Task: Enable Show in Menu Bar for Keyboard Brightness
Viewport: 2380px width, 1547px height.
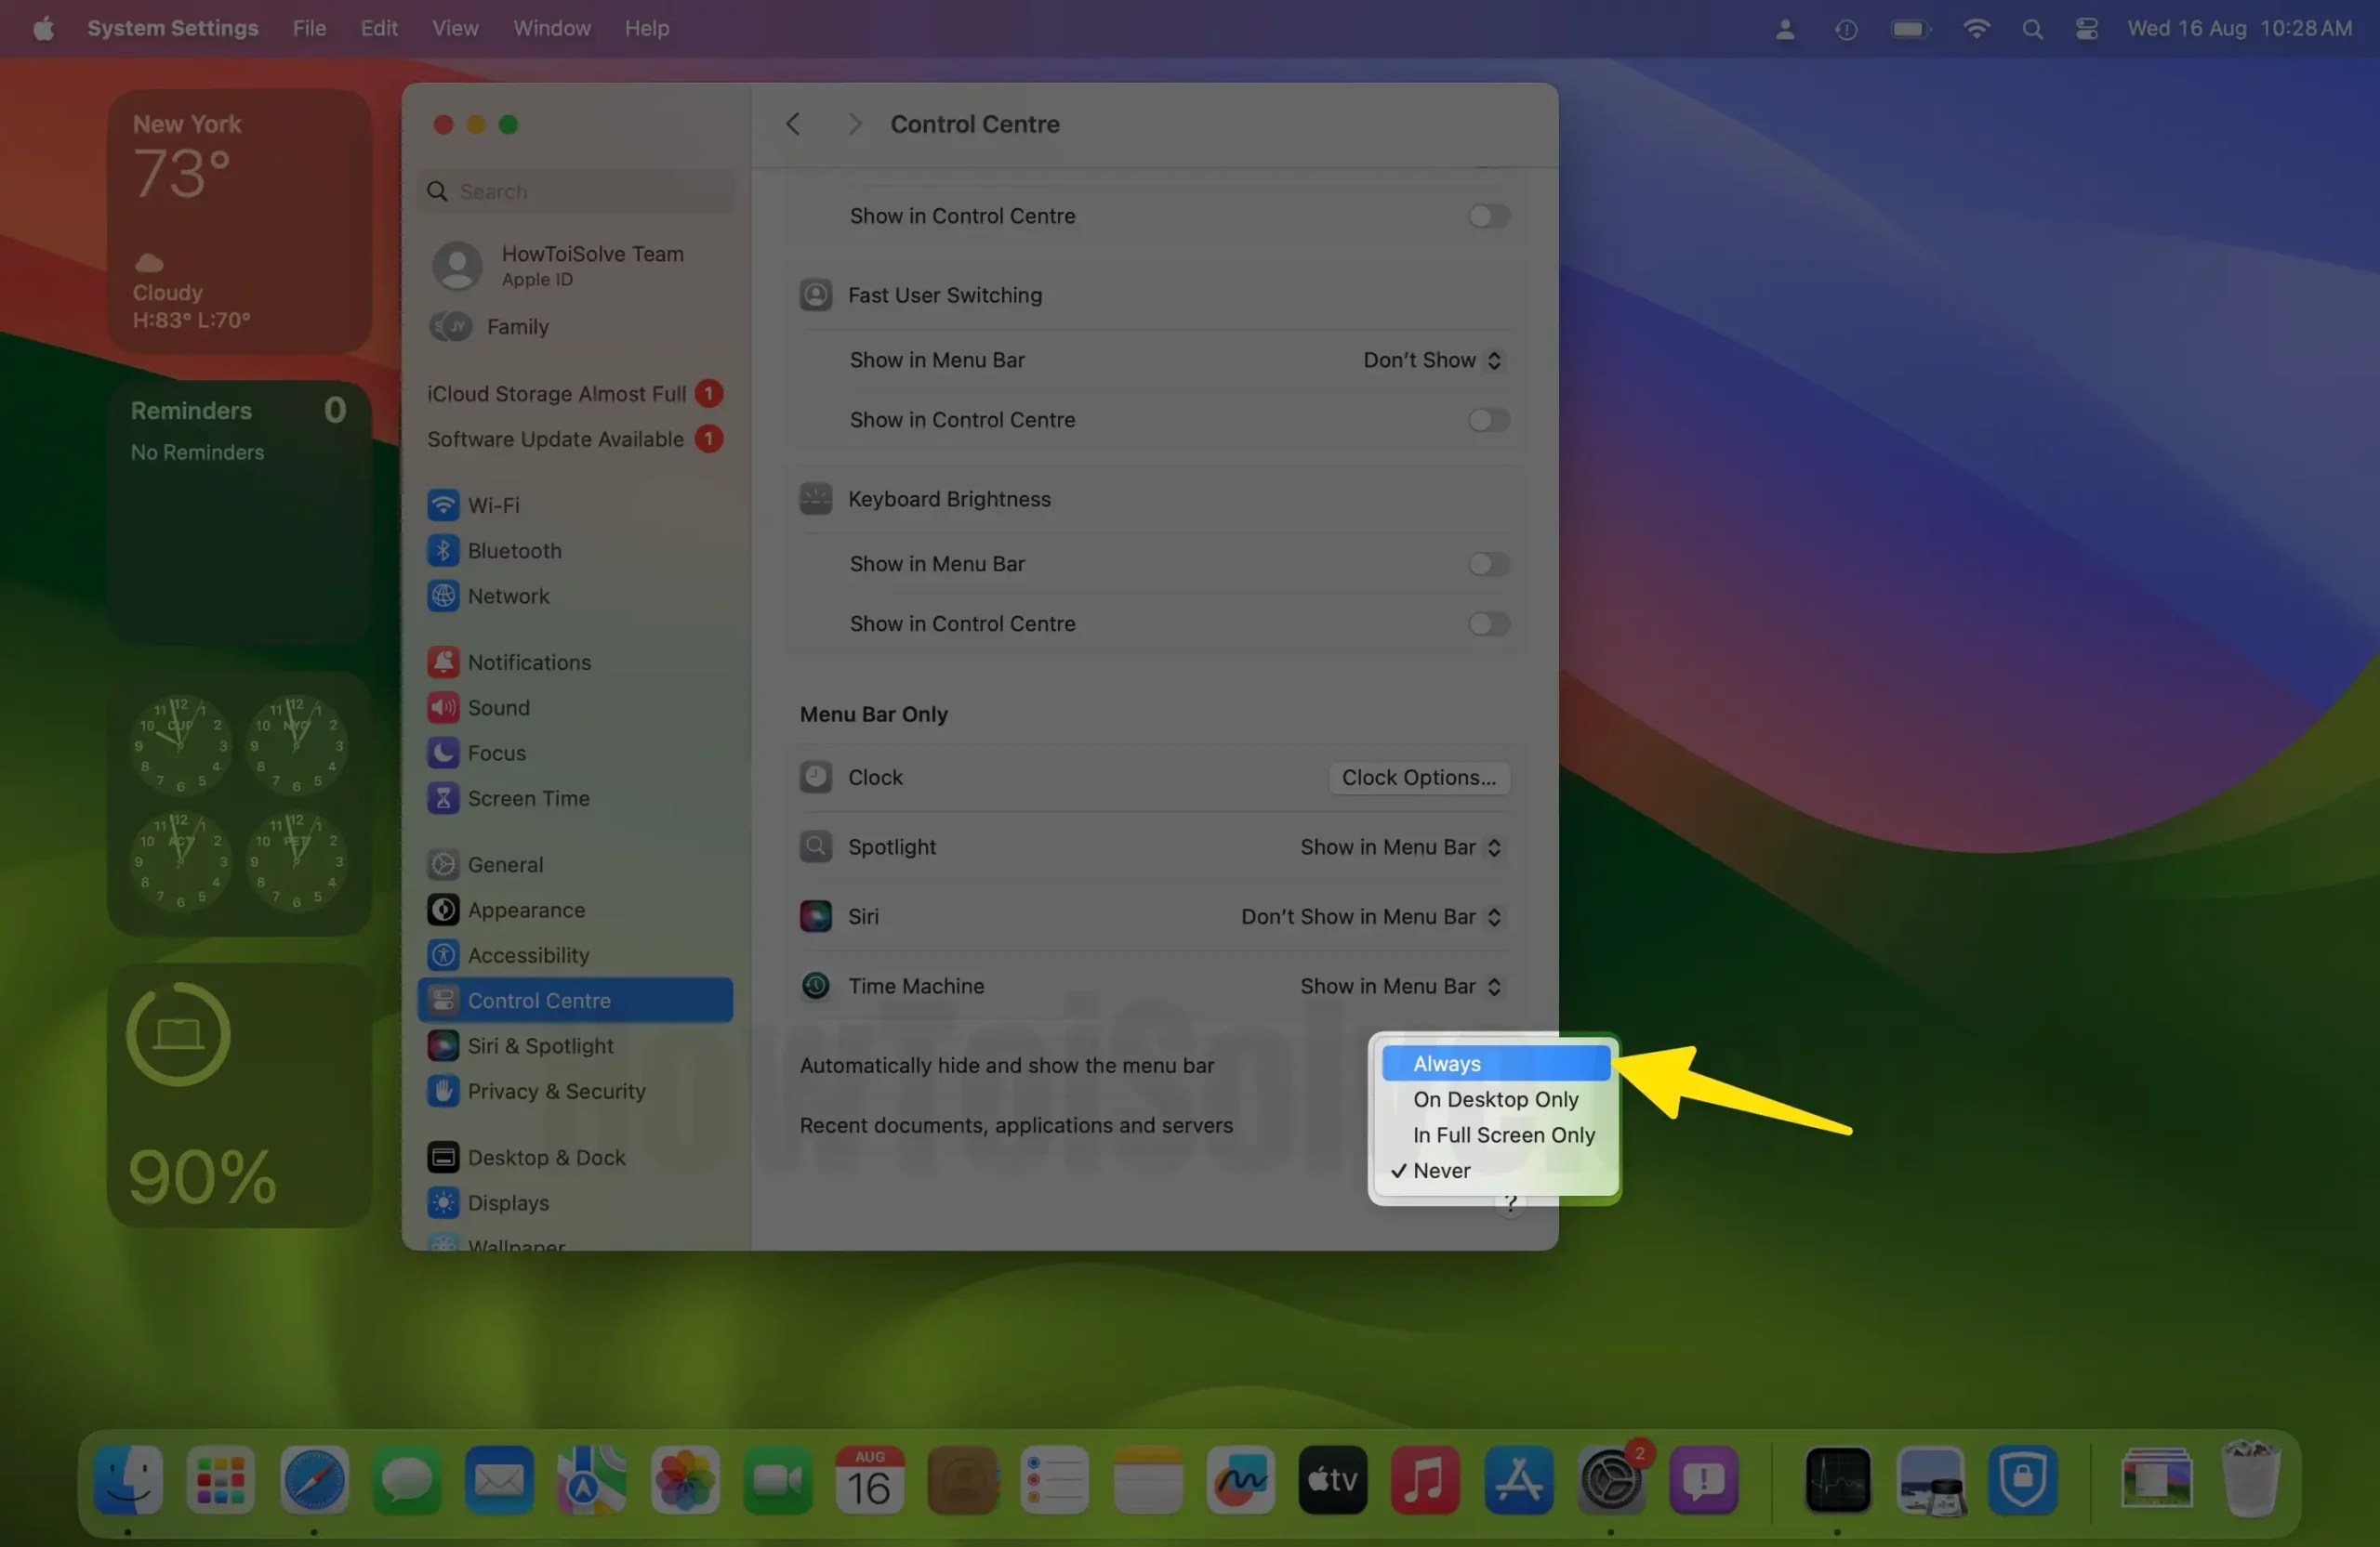Action: (x=1487, y=564)
